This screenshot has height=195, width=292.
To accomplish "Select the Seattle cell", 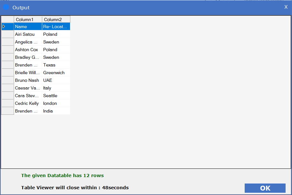I will click(56, 96).
